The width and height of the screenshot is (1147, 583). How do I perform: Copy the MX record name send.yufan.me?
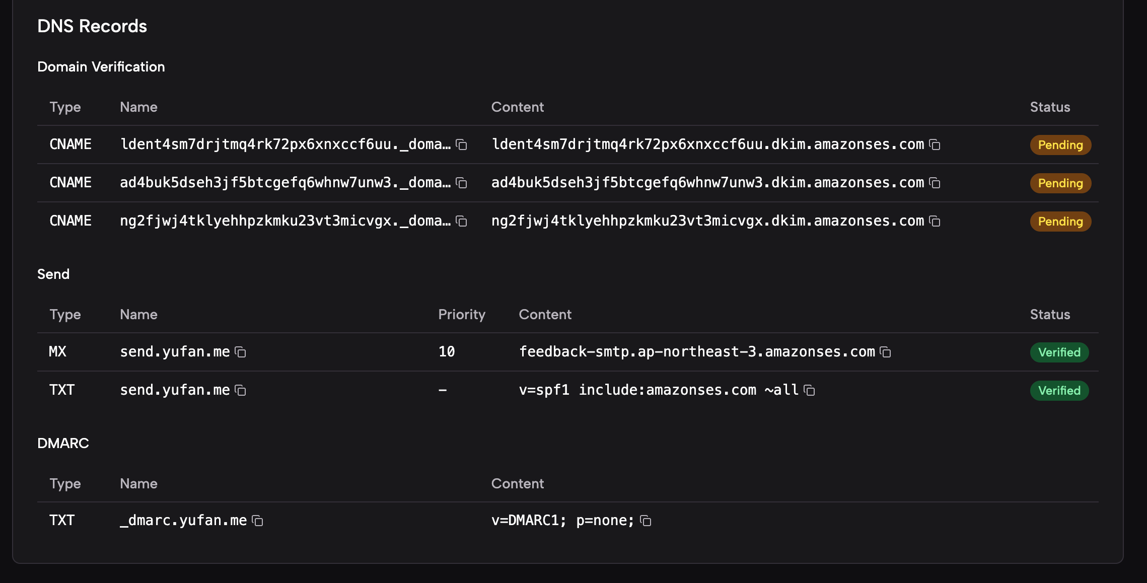pos(241,352)
